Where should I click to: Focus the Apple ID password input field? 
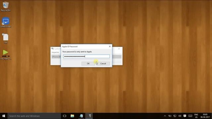click(x=86, y=57)
